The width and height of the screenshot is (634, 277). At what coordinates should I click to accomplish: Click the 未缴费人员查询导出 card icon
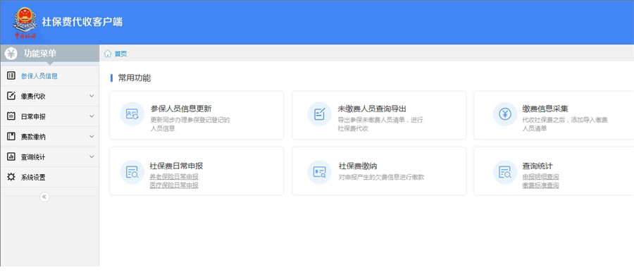[319, 114]
